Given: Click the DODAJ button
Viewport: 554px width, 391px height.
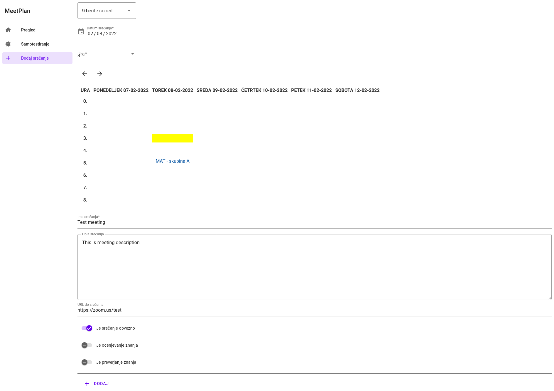Looking at the screenshot, I should (97, 384).
